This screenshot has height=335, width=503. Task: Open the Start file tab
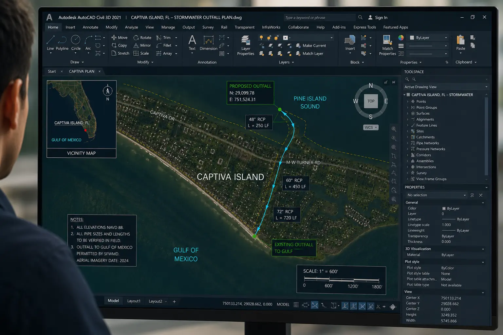(52, 71)
